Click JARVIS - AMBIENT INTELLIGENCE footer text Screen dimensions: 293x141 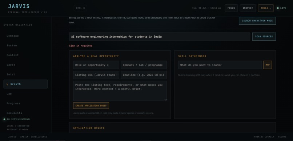[28, 137]
